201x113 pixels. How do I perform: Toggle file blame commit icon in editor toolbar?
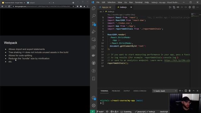(x=178, y=7)
